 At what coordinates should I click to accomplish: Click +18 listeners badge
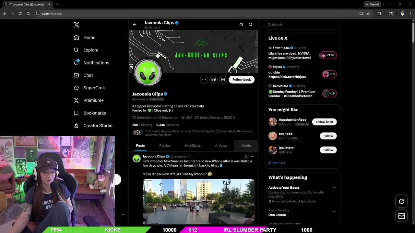[329, 93]
